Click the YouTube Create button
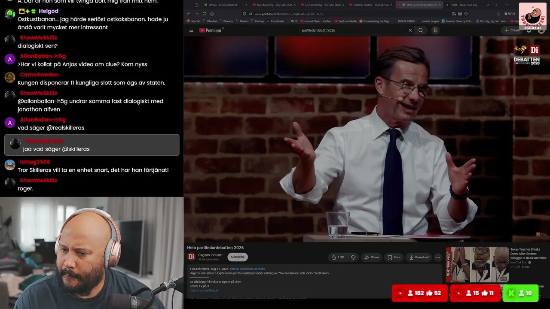Viewport: 550px width, 309px height. [512, 30]
